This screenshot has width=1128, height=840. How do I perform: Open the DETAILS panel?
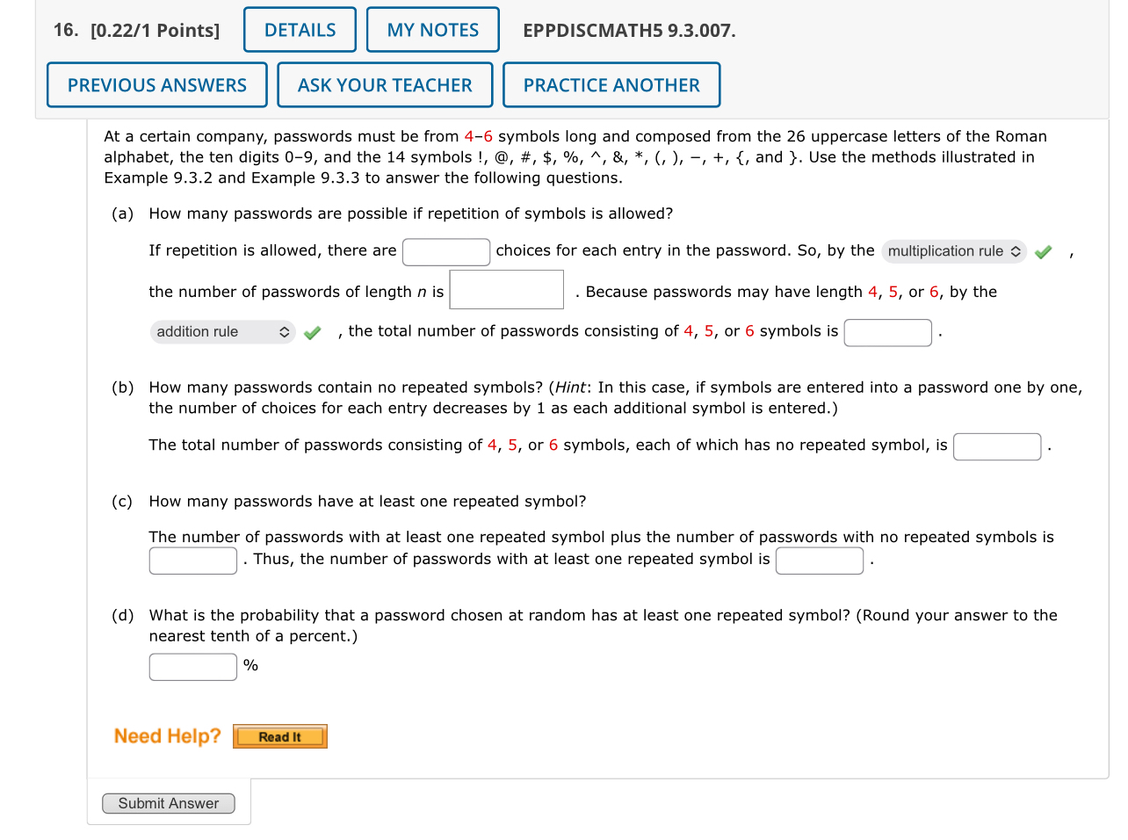coord(300,29)
